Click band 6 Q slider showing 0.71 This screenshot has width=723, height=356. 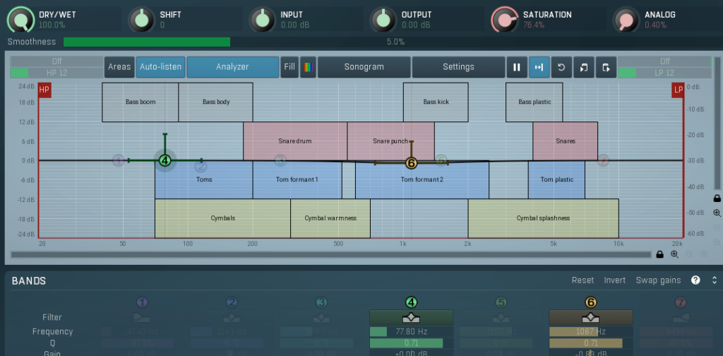[x=591, y=343]
